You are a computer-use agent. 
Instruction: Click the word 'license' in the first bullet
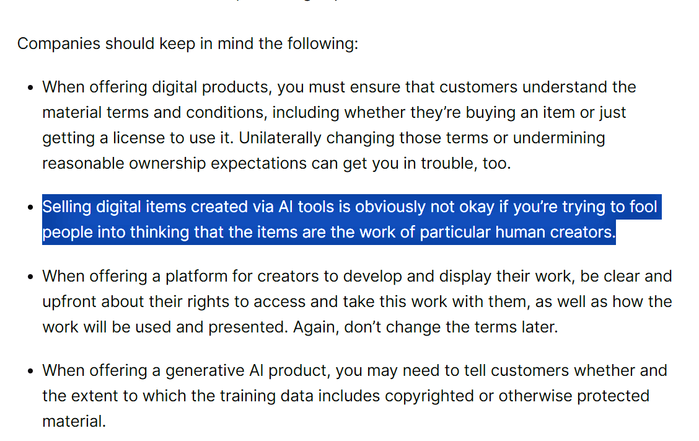tap(138, 138)
